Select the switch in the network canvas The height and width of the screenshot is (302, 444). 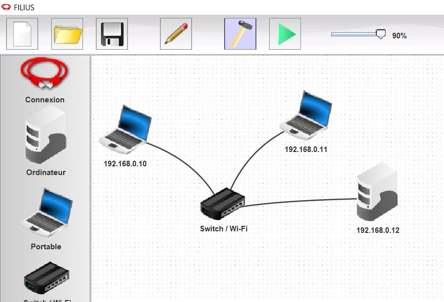(223, 204)
